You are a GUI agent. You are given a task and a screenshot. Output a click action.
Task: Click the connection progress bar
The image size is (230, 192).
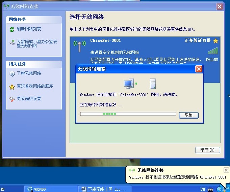click(128, 114)
